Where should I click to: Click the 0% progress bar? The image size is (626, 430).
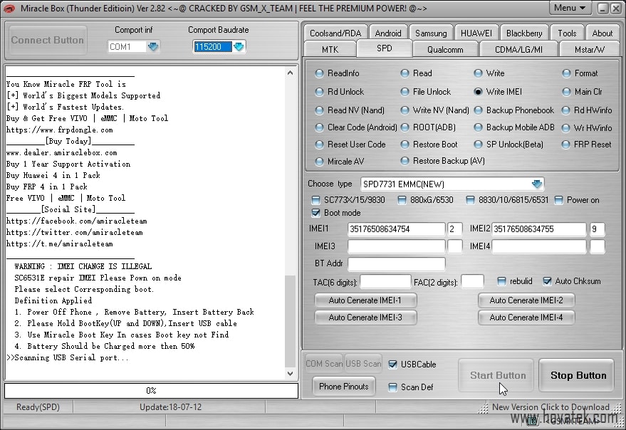click(x=151, y=391)
